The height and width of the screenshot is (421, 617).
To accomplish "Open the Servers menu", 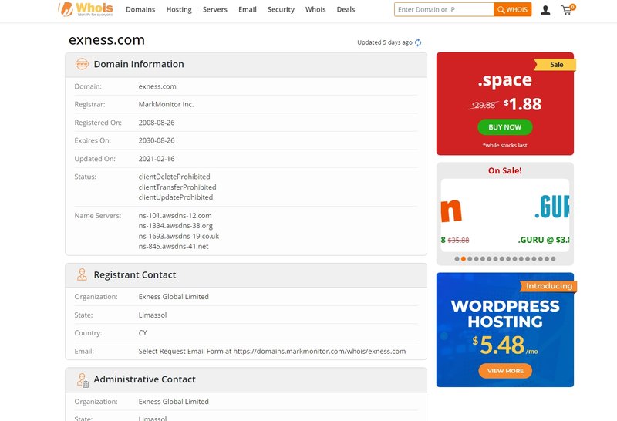I will [215, 10].
